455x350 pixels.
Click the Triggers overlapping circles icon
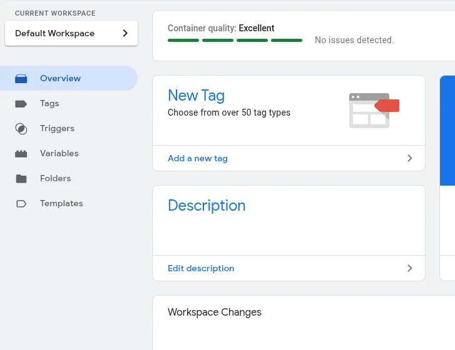tap(21, 129)
